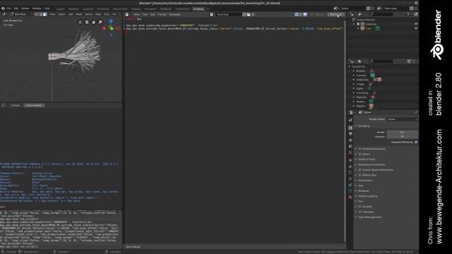Viewport: 452px width, 254px height.
Task: Click the outliner search field
Action: [381, 14]
